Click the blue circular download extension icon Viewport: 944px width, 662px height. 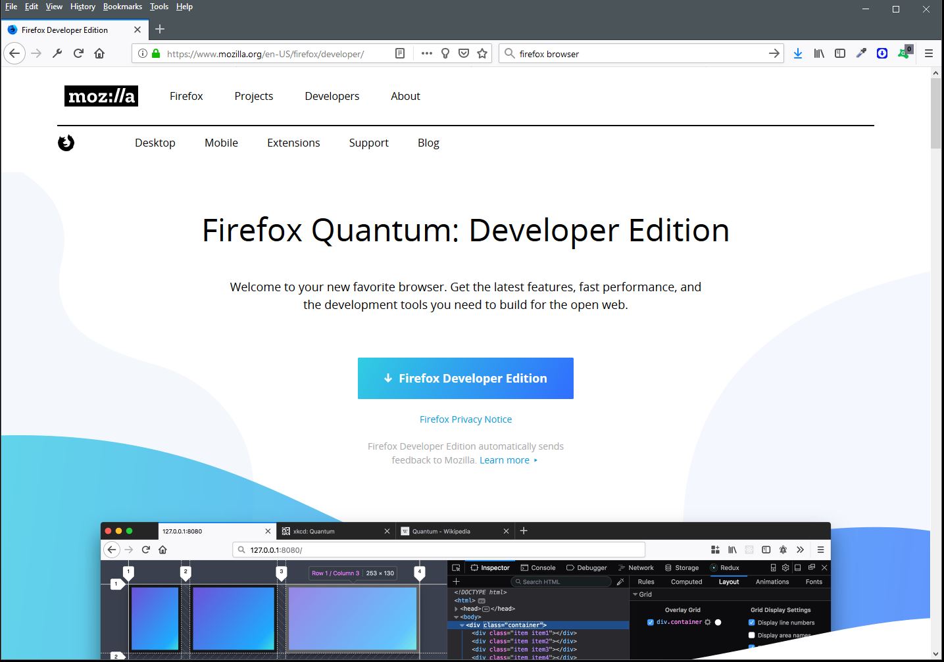click(882, 54)
